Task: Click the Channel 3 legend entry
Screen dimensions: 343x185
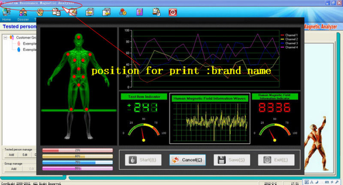Action: point(289,43)
